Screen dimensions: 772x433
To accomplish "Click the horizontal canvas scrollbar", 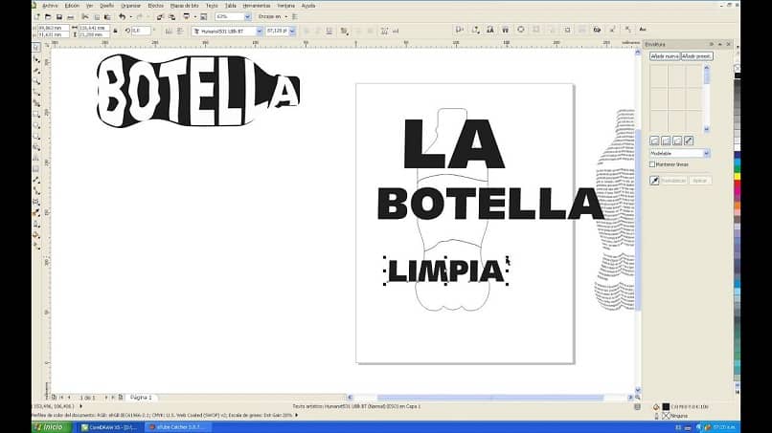I will (489, 397).
